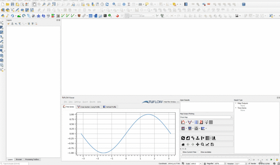Switch to the Processing Toolbox panel tab
This screenshot has width=280, height=165.
tap(32, 159)
